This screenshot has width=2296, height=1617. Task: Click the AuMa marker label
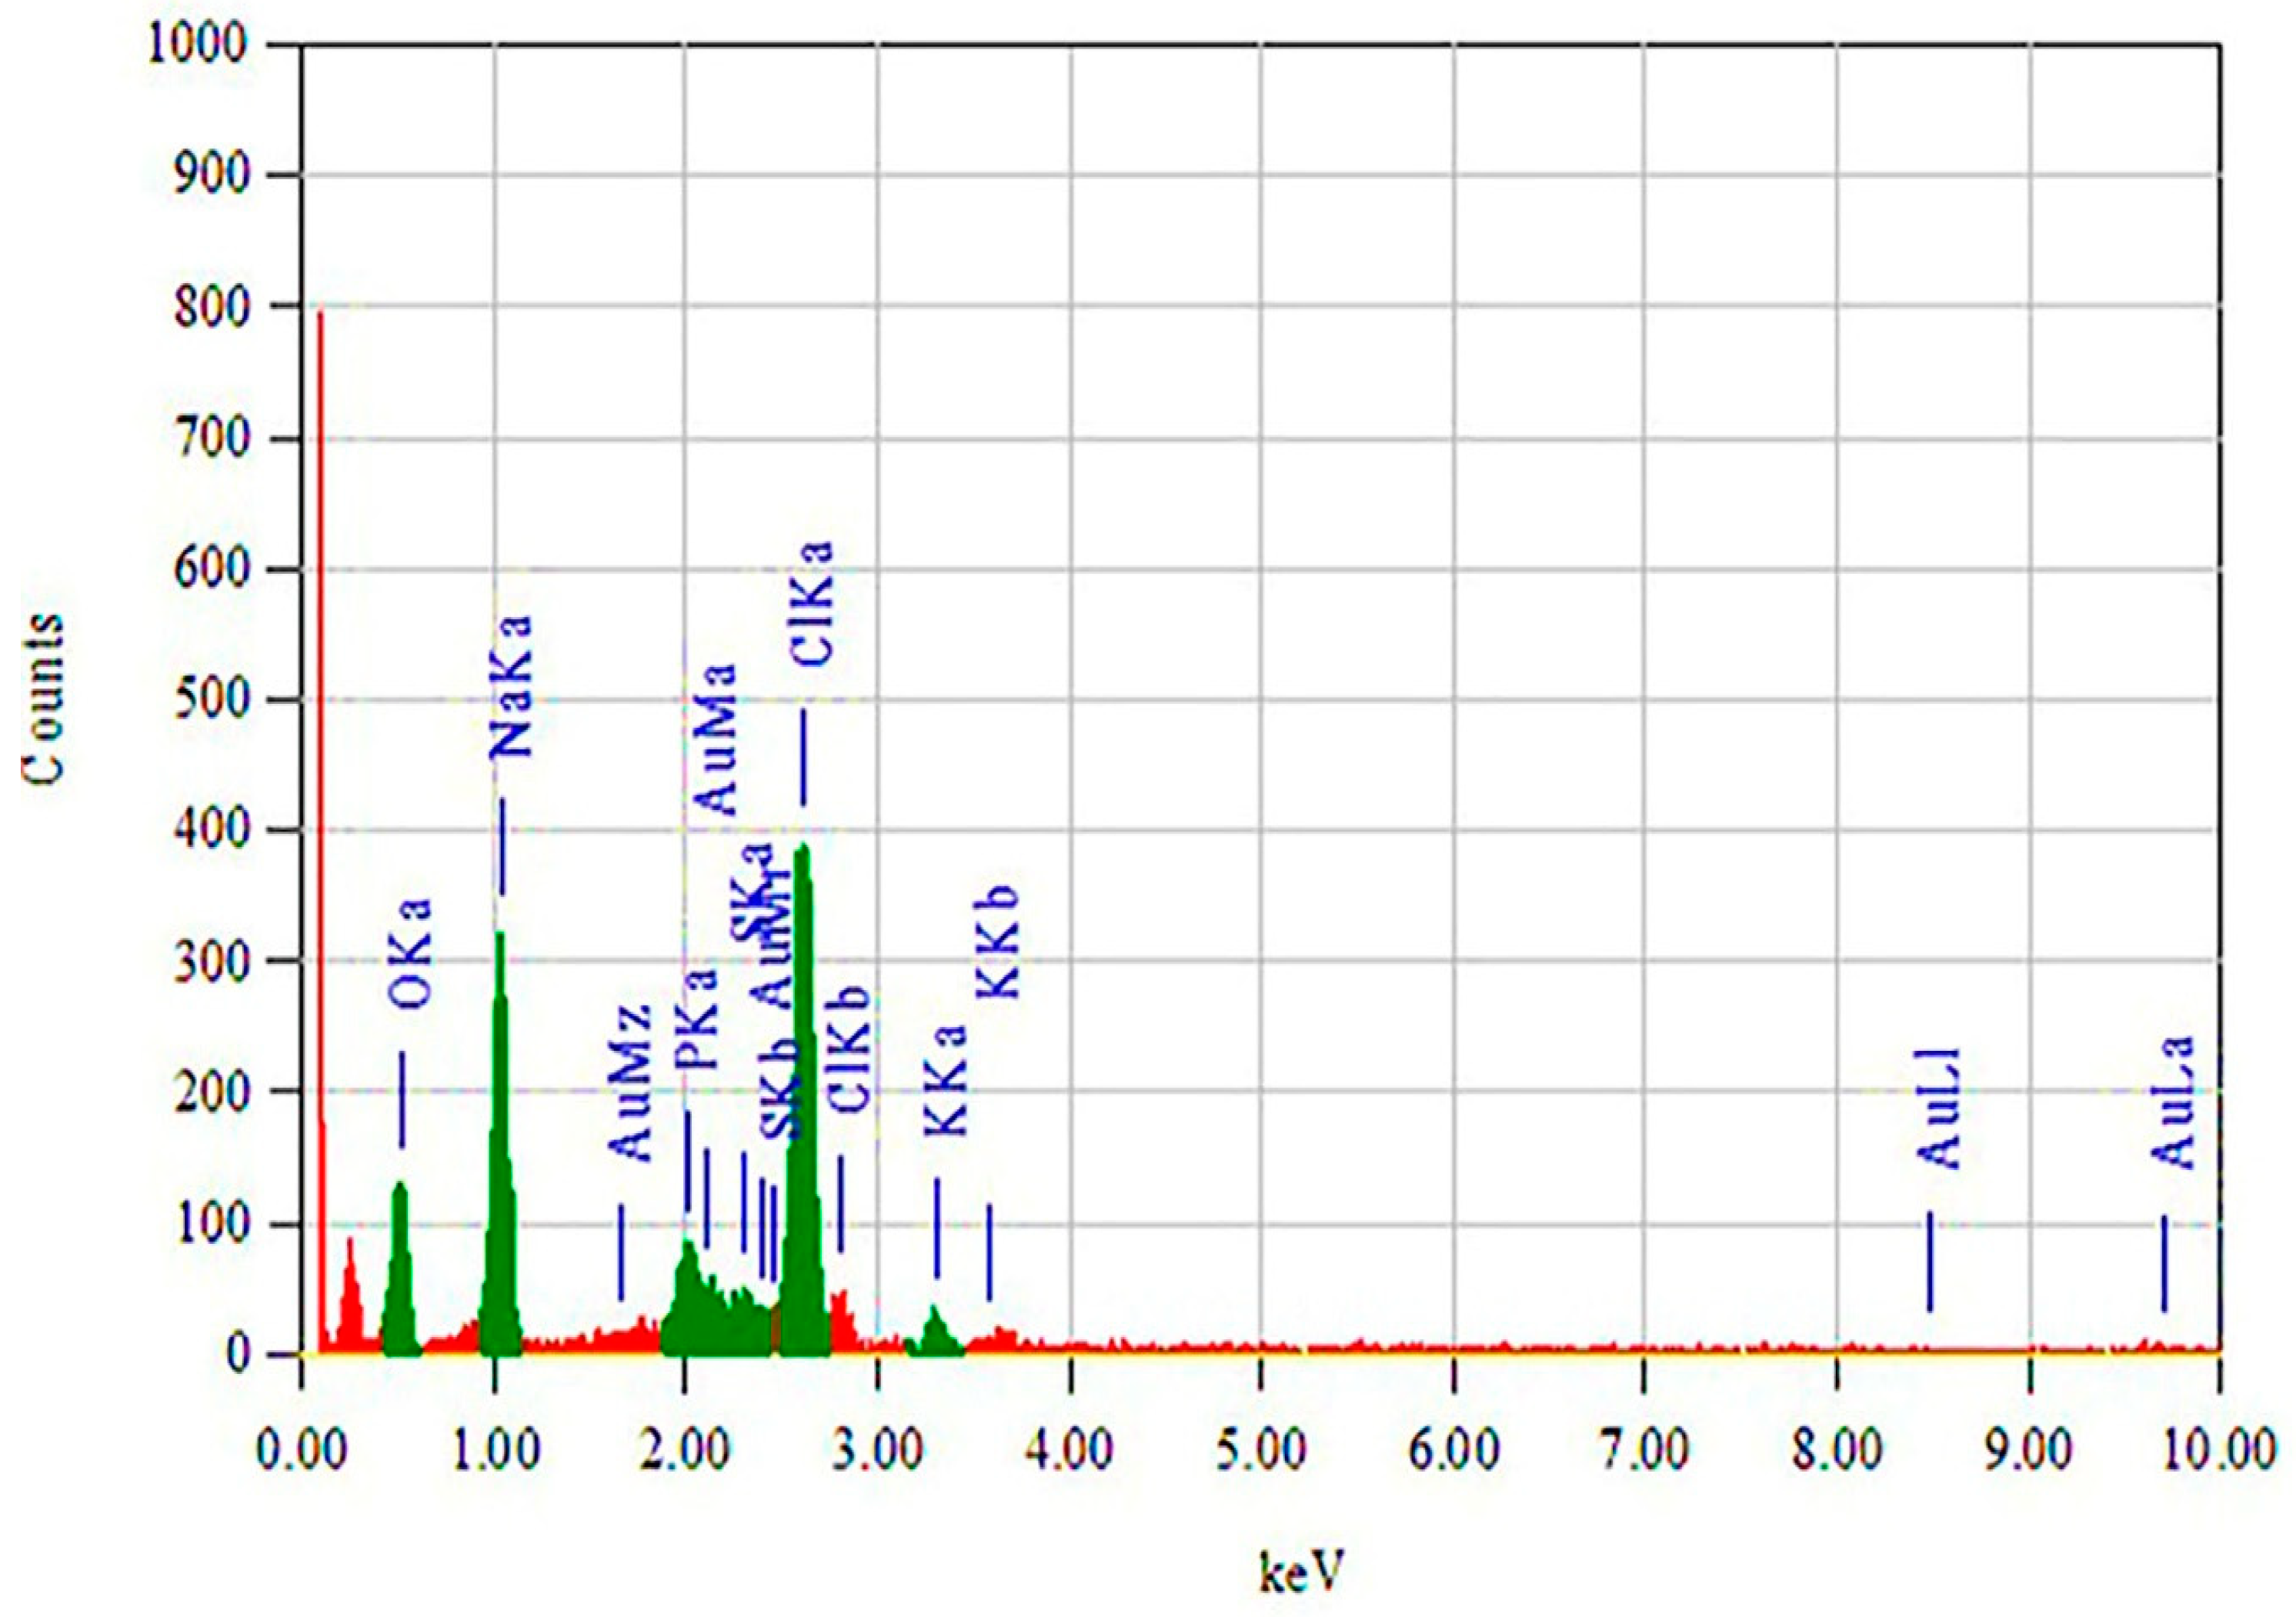714,739
